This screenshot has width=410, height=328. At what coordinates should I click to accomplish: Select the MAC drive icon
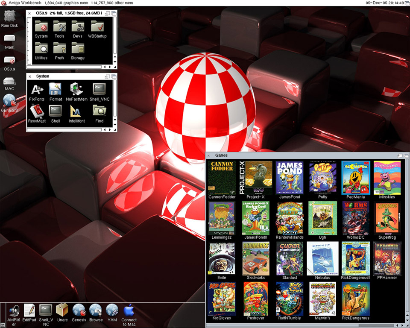click(9, 81)
